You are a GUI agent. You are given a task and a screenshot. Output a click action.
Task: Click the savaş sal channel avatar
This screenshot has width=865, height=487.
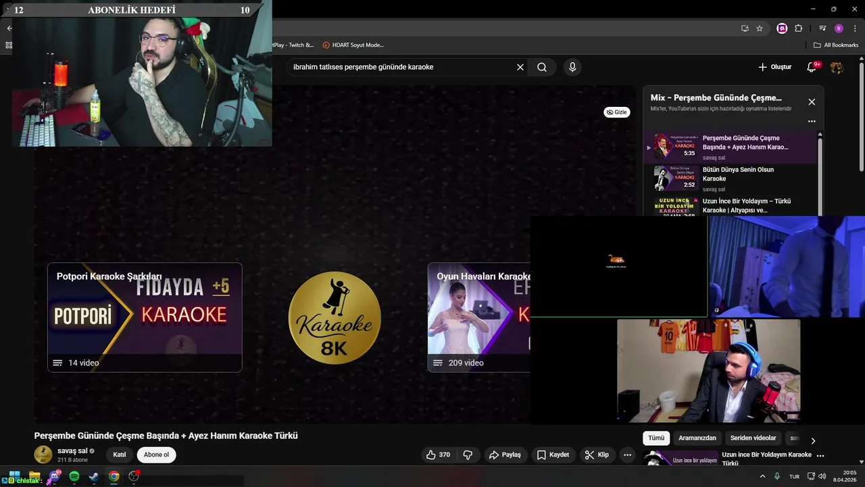(43, 455)
